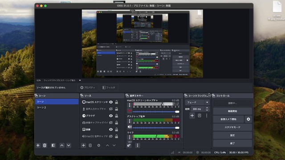
Task: Open the audio mixer three-dot menu at panel bottom
Action: [x=138, y=145]
